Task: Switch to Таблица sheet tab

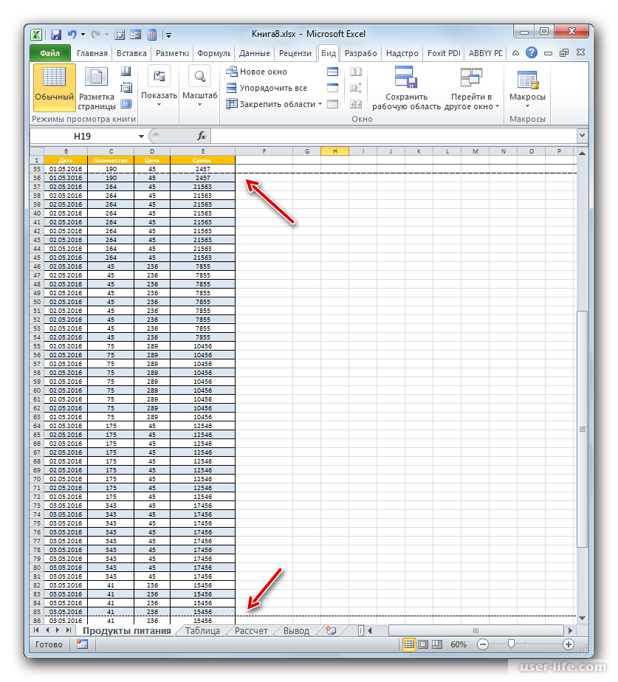Action: point(202,630)
